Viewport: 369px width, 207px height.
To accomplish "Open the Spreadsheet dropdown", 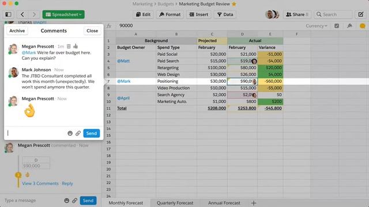I will (x=63, y=14).
